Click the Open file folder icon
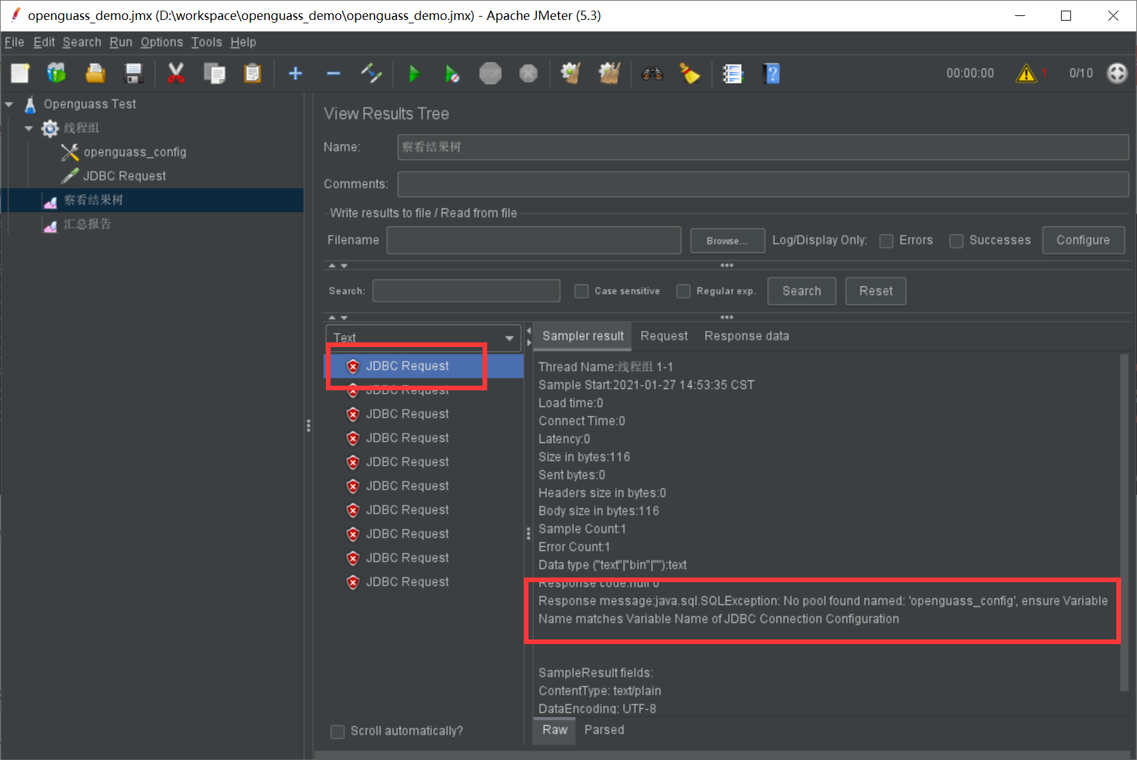 click(x=95, y=73)
